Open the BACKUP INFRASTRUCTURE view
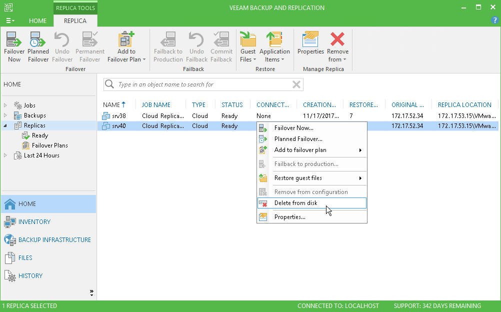Image resolution: width=501 pixels, height=312 pixels. coord(48,240)
